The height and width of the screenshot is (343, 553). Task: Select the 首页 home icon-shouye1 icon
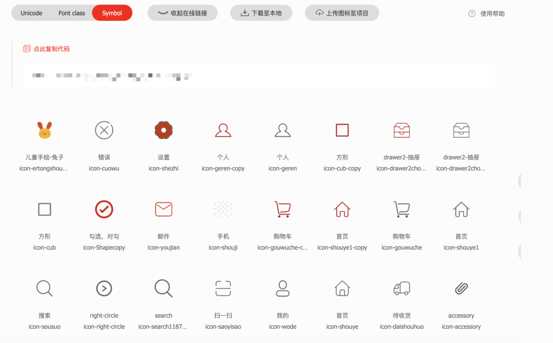click(x=461, y=209)
